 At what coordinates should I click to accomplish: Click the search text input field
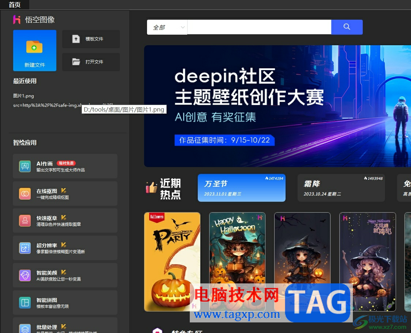259,27
